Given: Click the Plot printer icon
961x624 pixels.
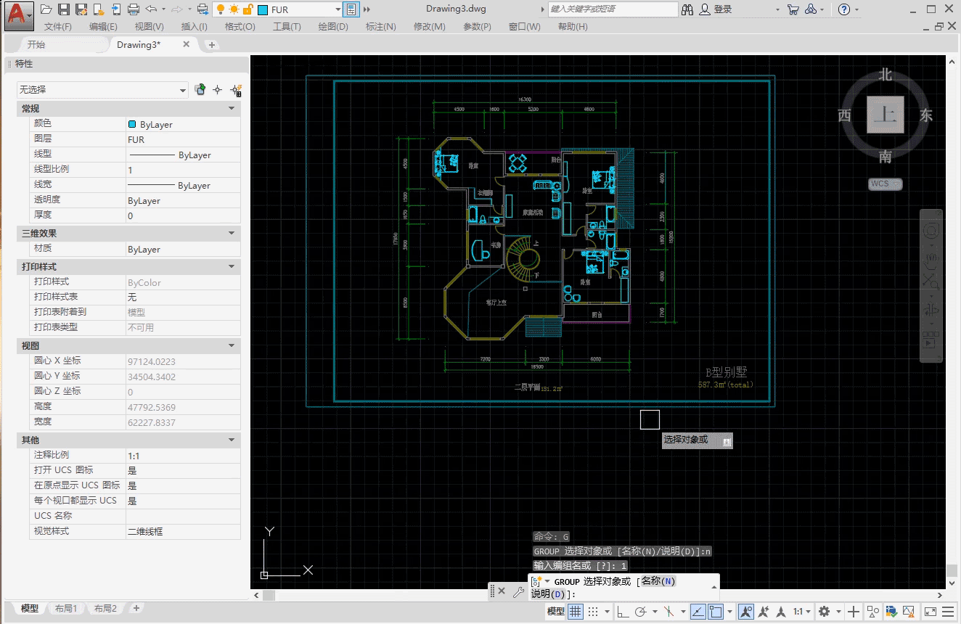Looking at the screenshot, I should [134, 9].
